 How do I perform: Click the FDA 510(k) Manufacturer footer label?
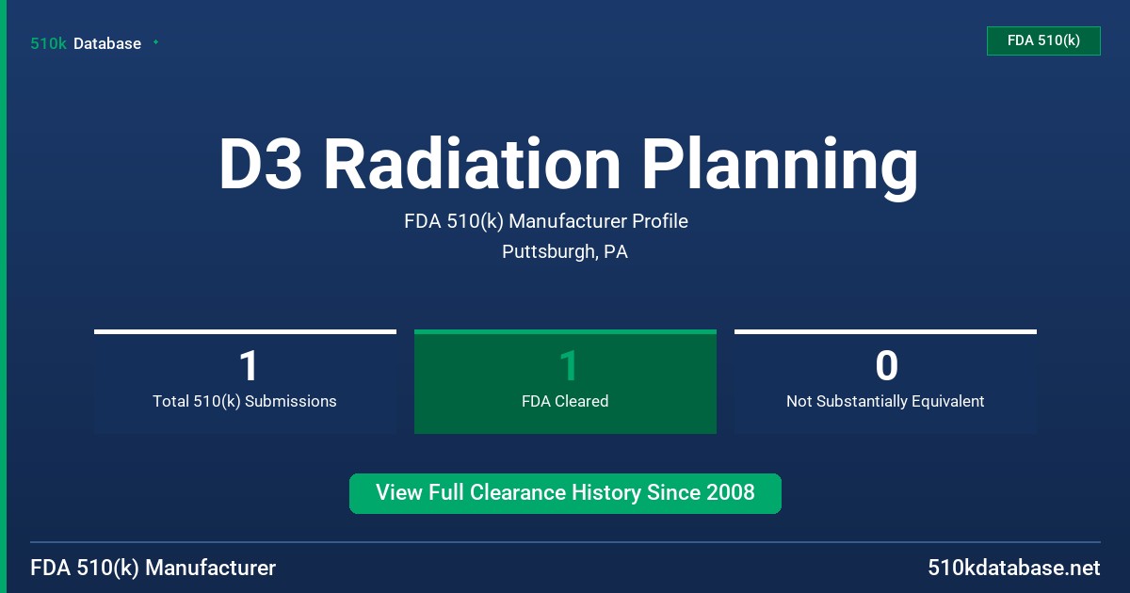point(153,568)
